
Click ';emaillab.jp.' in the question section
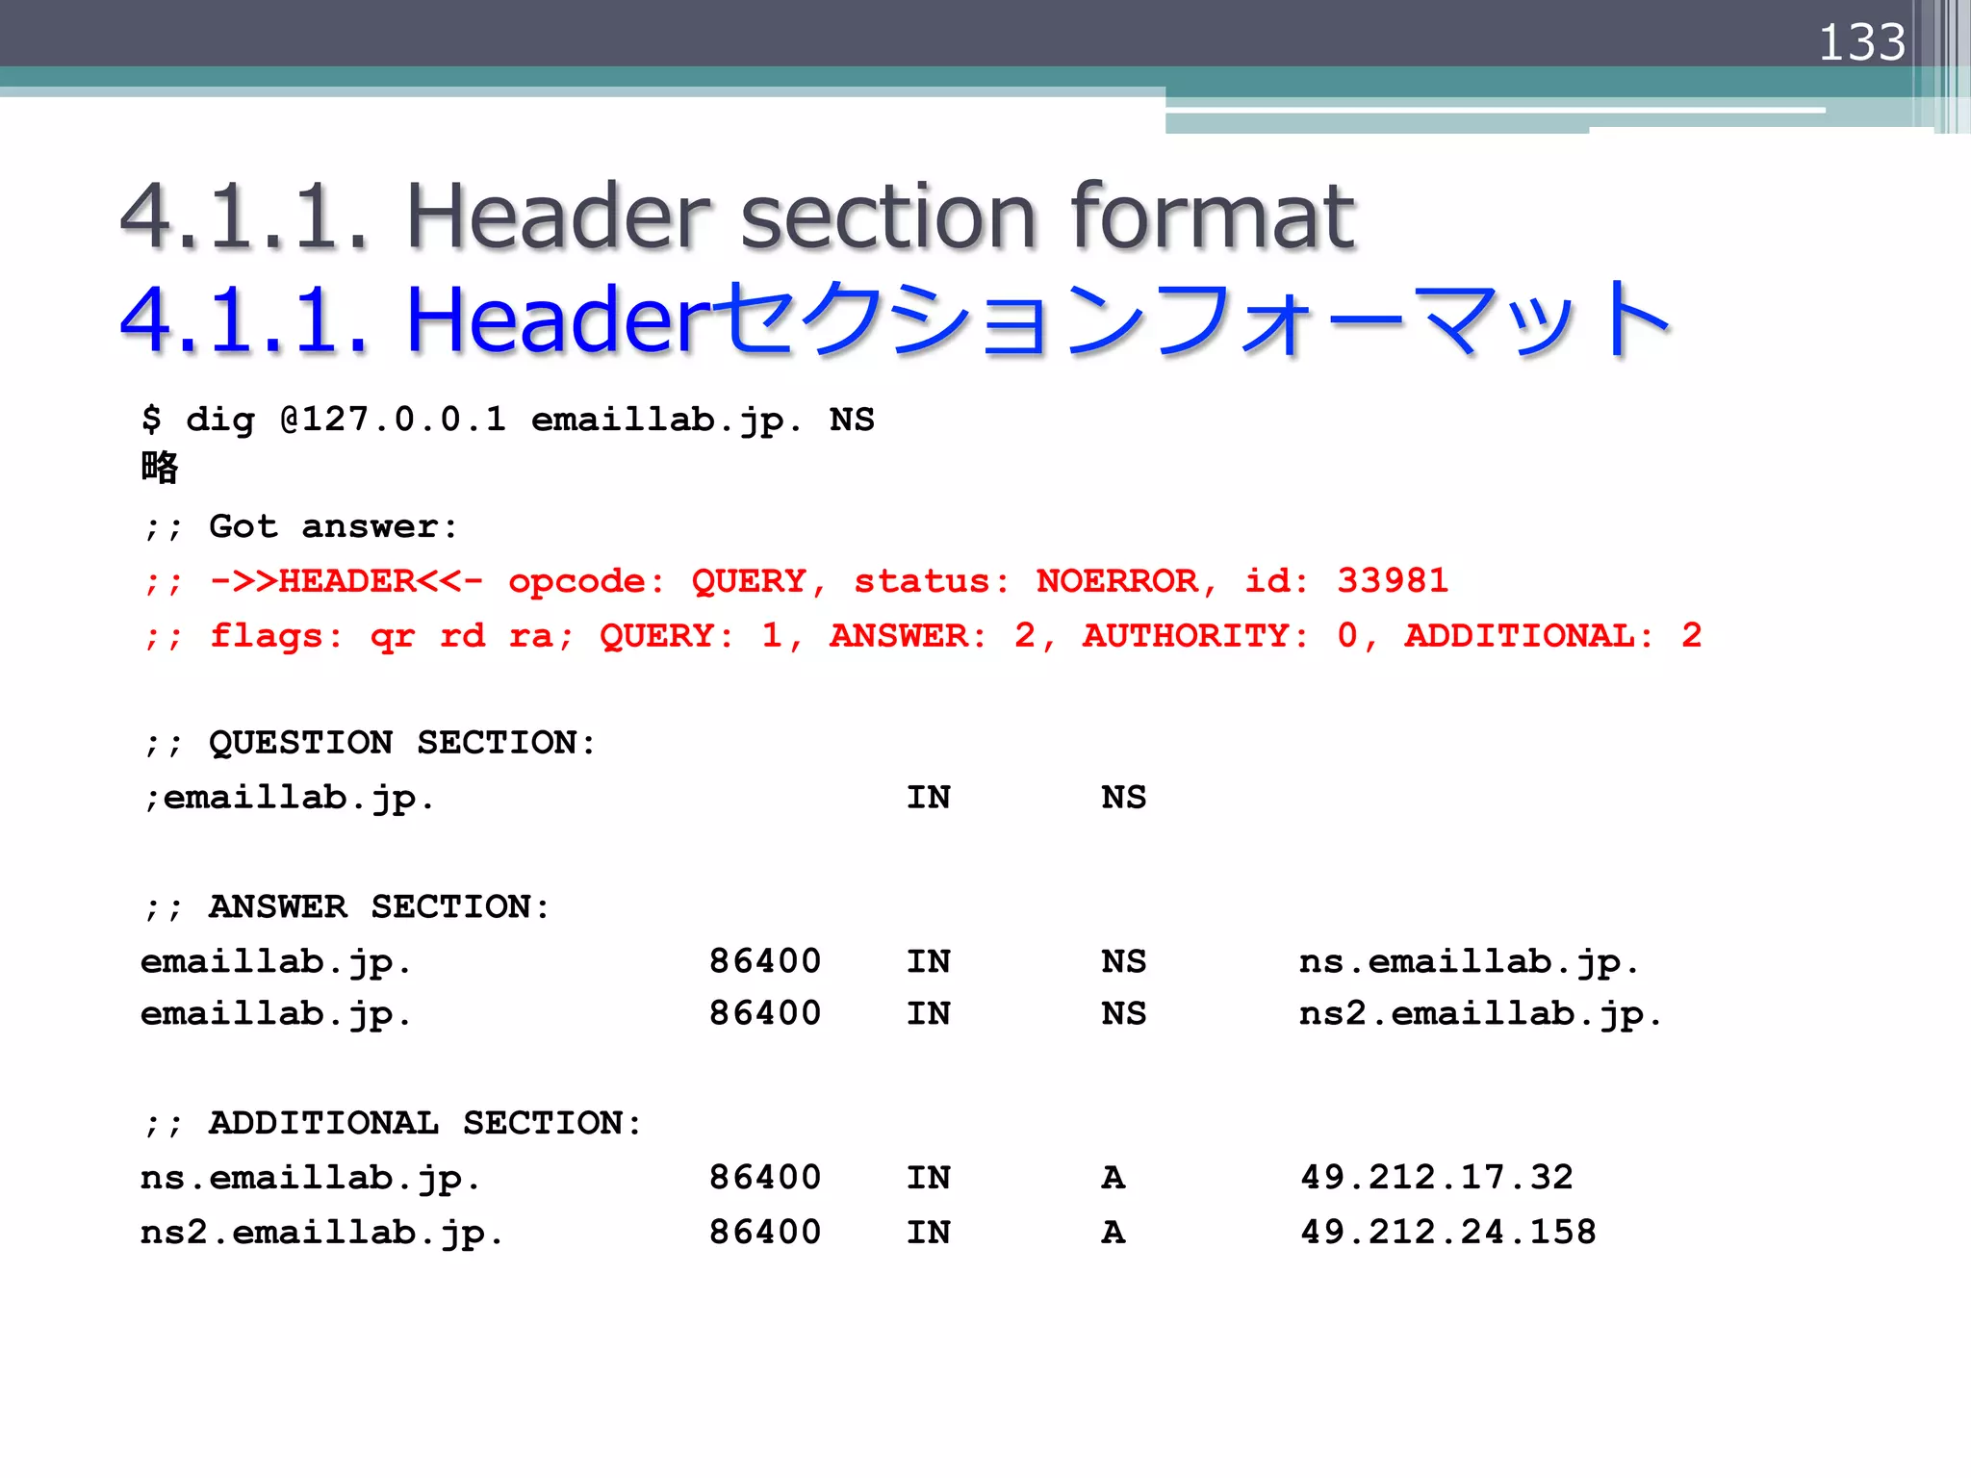[x=289, y=799]
